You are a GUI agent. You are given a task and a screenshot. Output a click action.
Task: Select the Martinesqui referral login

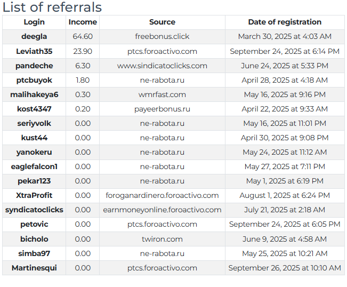coord(34,268)
